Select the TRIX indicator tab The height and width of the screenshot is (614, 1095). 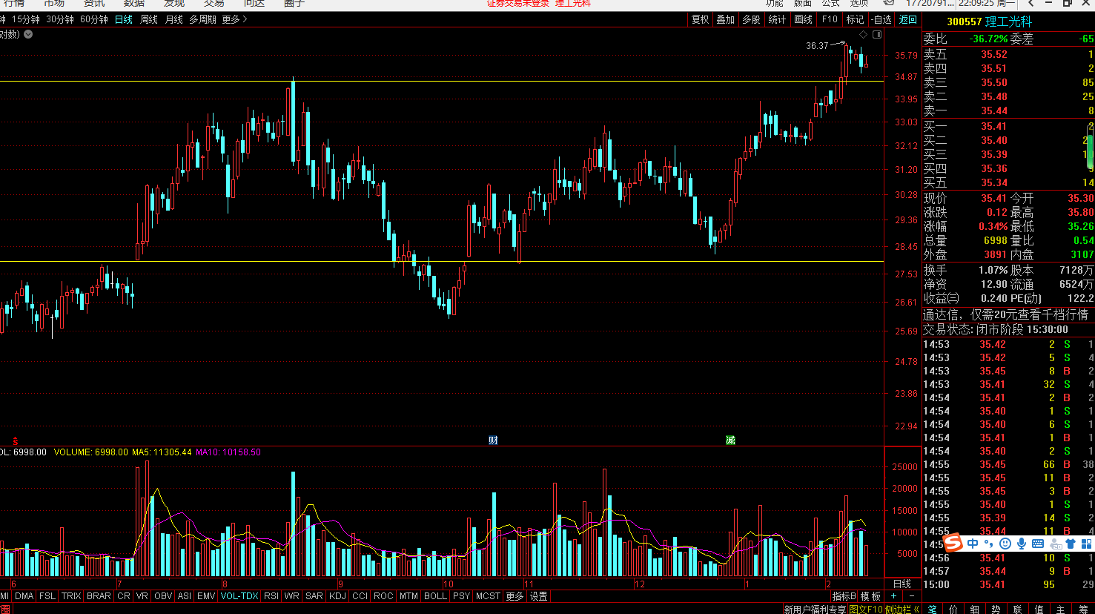click(x=72, y=596)
